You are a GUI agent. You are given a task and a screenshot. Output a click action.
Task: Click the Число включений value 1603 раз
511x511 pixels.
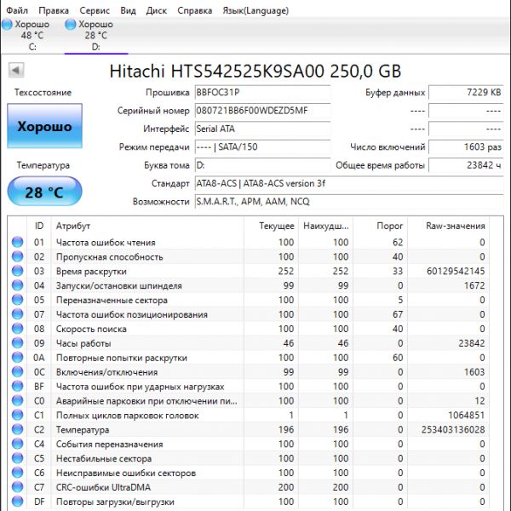[x=466, y=147]
